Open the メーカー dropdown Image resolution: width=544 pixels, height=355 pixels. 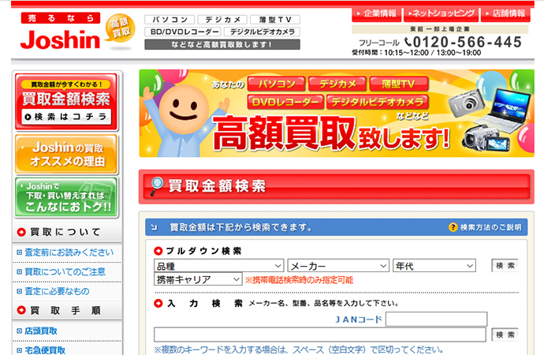click(338, 266)
